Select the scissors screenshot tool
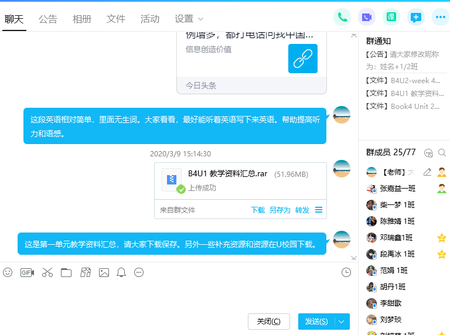Viewport: 450px width, 335px height. click(47, 272)
